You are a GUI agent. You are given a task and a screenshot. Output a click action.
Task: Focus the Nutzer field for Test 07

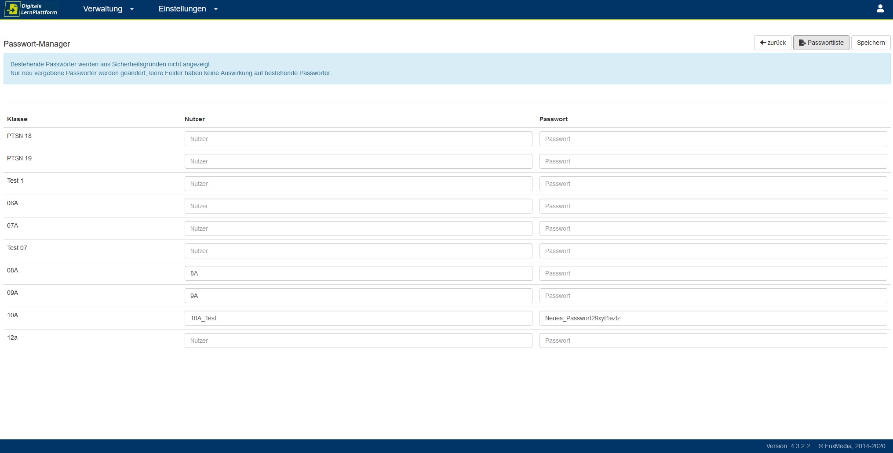point(358,251)
